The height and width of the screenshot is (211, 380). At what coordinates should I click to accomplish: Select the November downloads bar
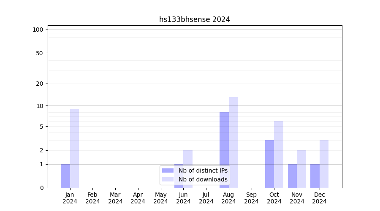(x=301, y=169)
